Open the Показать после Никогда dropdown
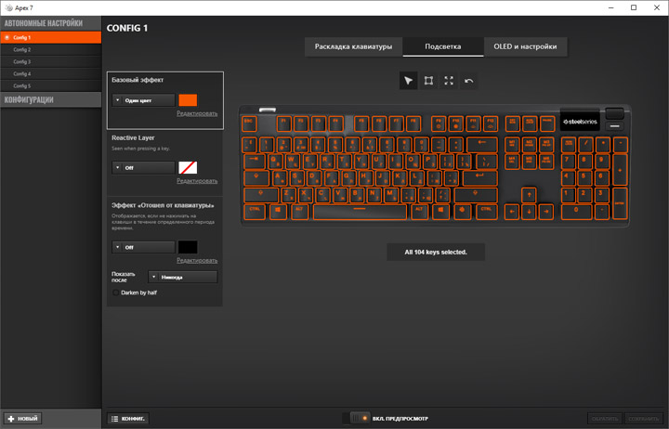 [x=183, y=277]
